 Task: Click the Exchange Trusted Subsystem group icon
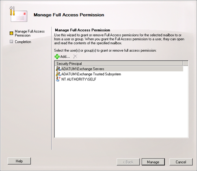[58, 74]
